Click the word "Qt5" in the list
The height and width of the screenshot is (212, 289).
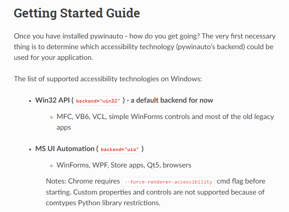point(152,165)
